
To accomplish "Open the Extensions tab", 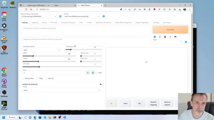I will [x=167, y=23].
